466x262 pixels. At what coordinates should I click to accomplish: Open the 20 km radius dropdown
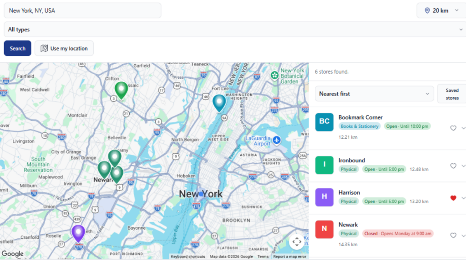tap(441, 11)
